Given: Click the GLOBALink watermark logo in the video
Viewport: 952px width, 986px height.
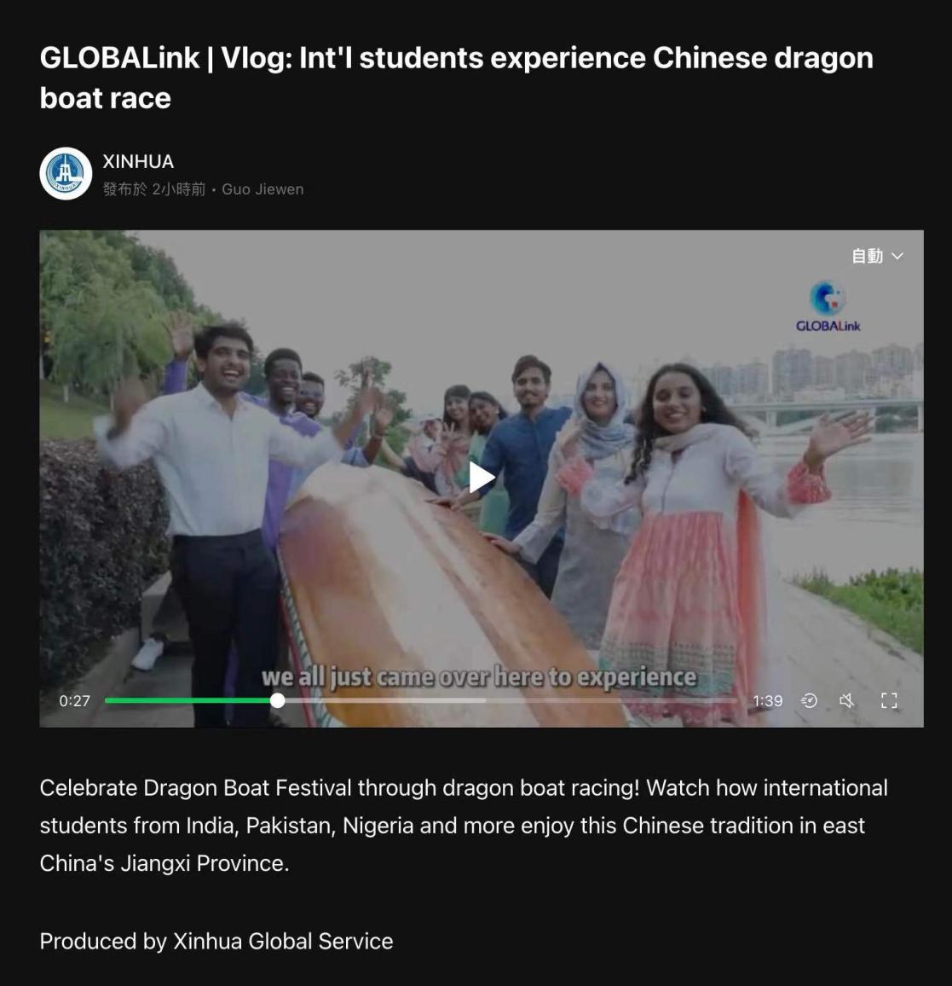Looking at the screenshot, I should [828, 306].
